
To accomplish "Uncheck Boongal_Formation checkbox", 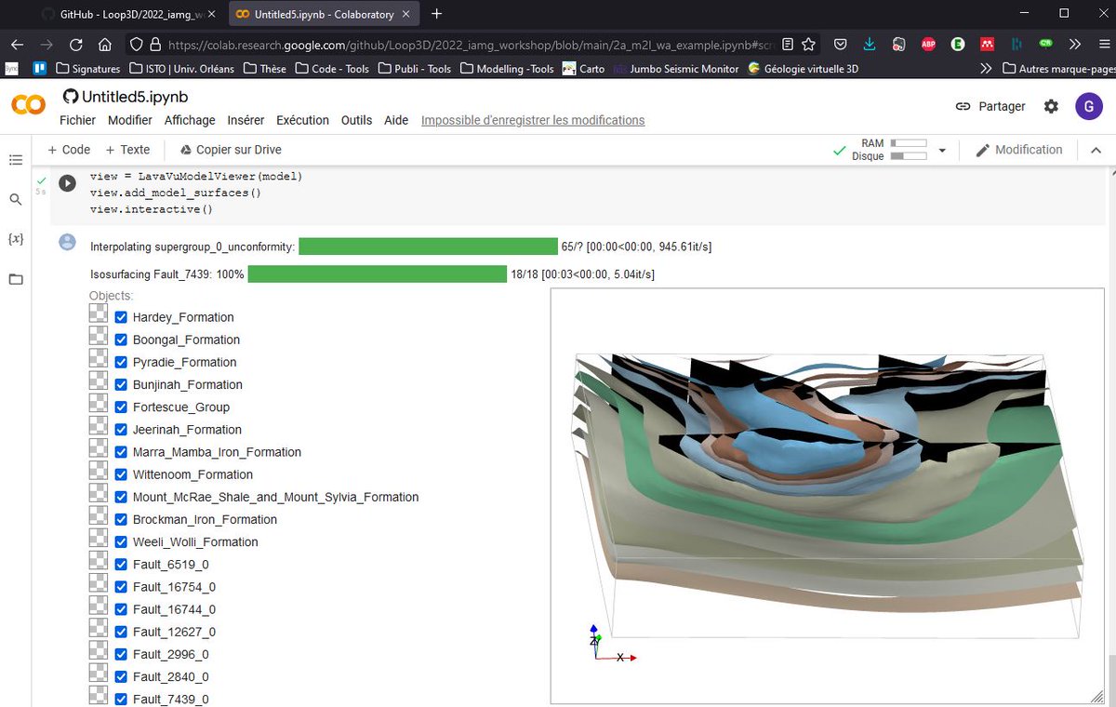I will click(x=121, y=340).
